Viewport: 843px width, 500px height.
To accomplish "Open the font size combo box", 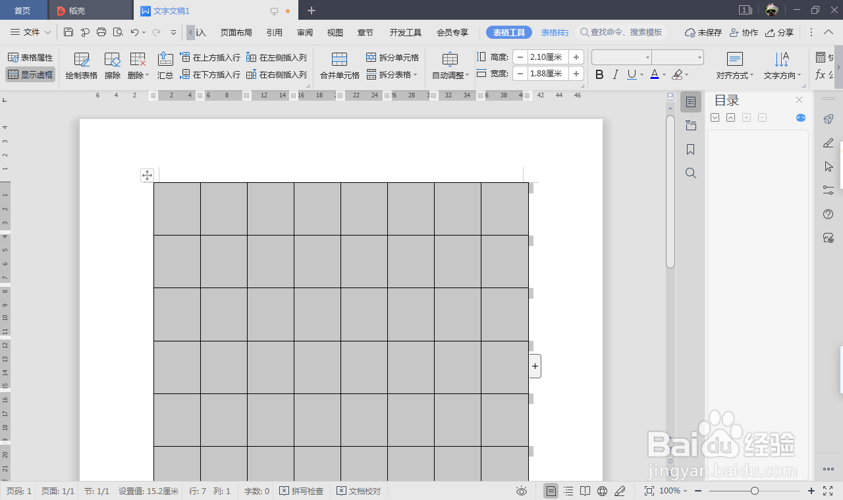I will (678, 57).
